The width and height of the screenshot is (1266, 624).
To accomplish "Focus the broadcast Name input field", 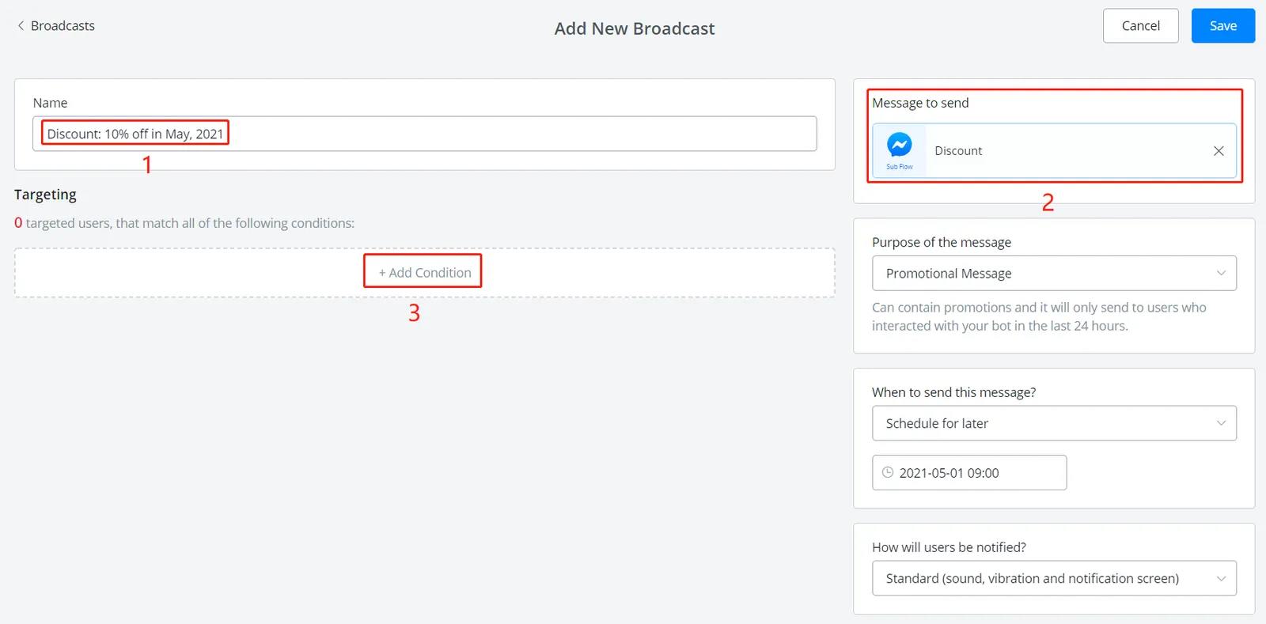I will coord(425,134).
